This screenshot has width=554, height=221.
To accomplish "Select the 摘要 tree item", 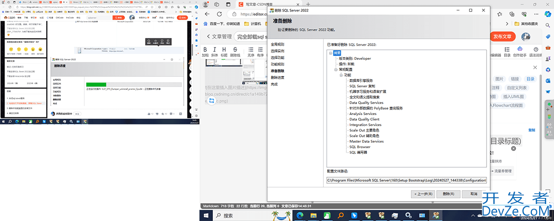I will 337,52.
